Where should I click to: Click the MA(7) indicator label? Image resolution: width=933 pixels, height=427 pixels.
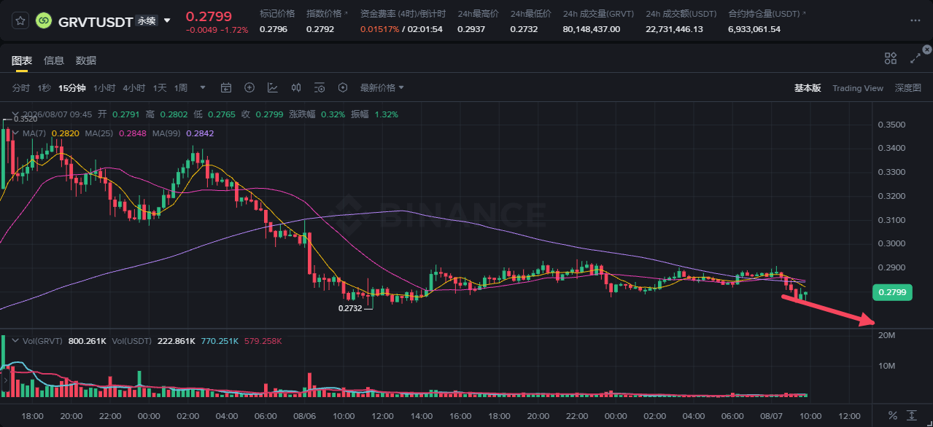(34, 133)
